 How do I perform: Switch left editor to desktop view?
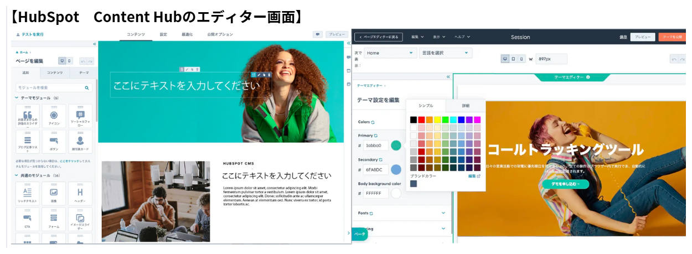(62, 61)
